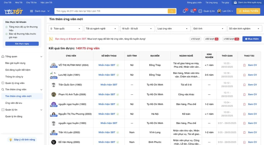Click the Góp ý về tính năng button

(x=22, y=140)
